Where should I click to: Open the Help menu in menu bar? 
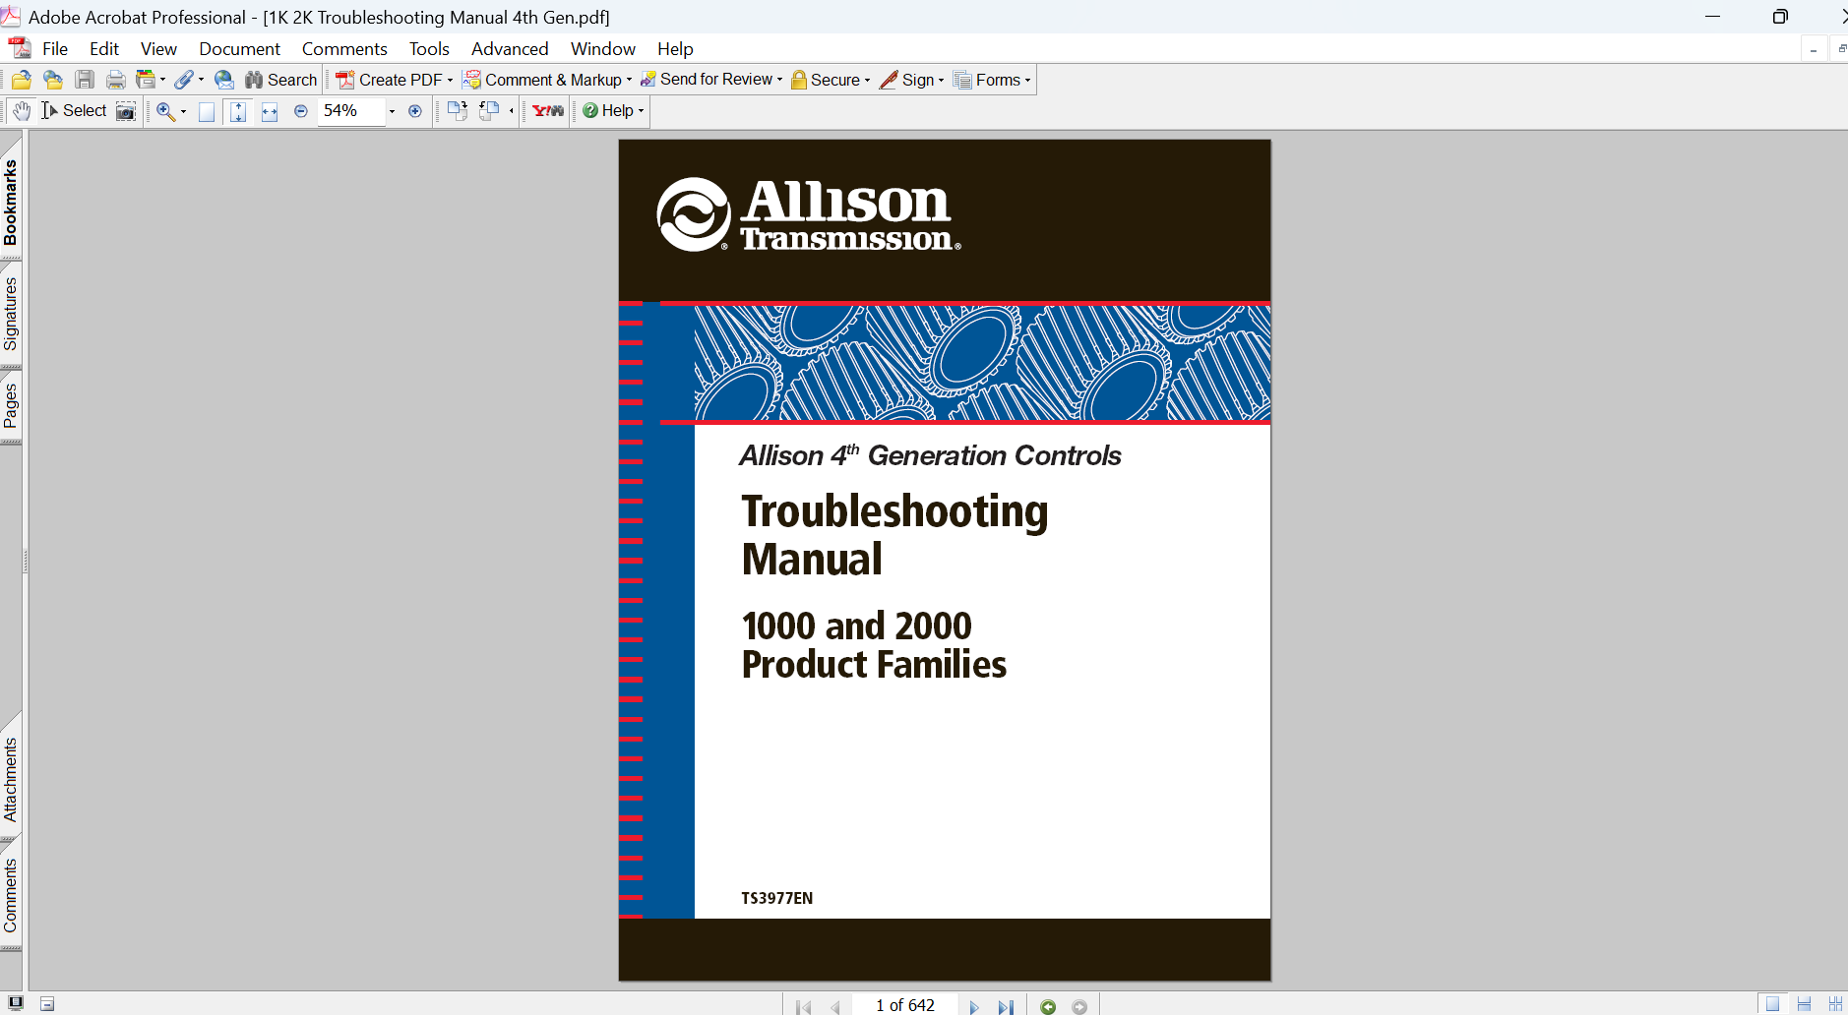pos(675,49)
